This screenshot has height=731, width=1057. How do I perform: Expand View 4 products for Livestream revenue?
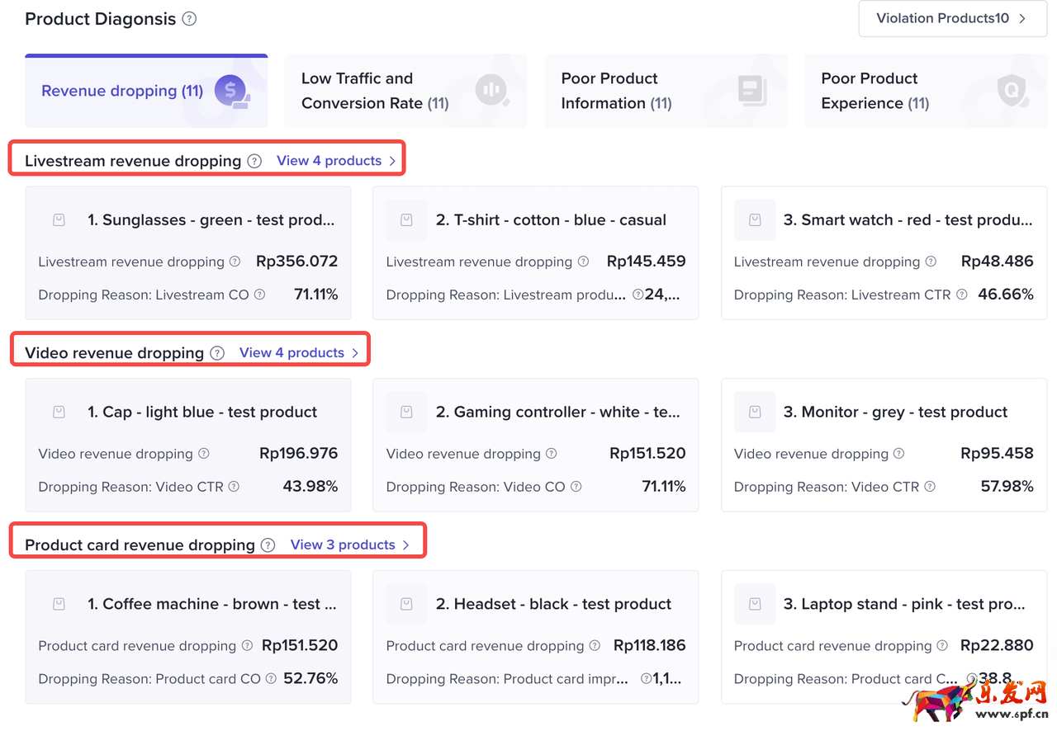(x=336, y=161)
